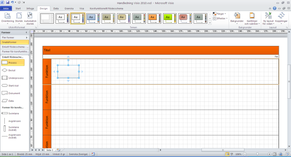The image size is (291, 157).
Task: Open Bakgrunder backgrounds gallery
Action: pyautogui.click(x=237, y=18)
